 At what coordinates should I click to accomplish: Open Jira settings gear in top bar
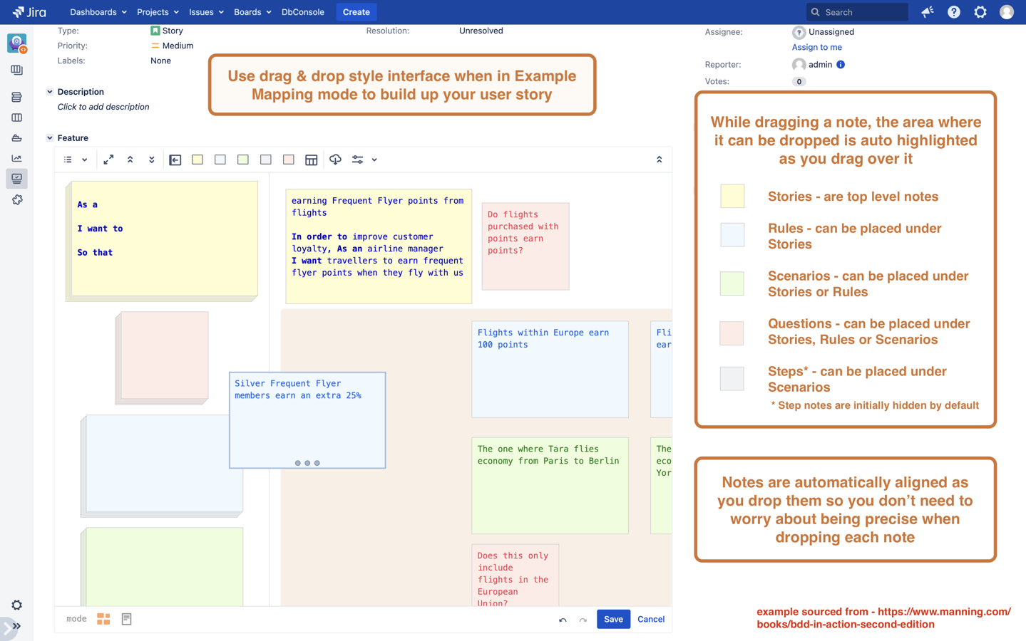coord(980,12)
